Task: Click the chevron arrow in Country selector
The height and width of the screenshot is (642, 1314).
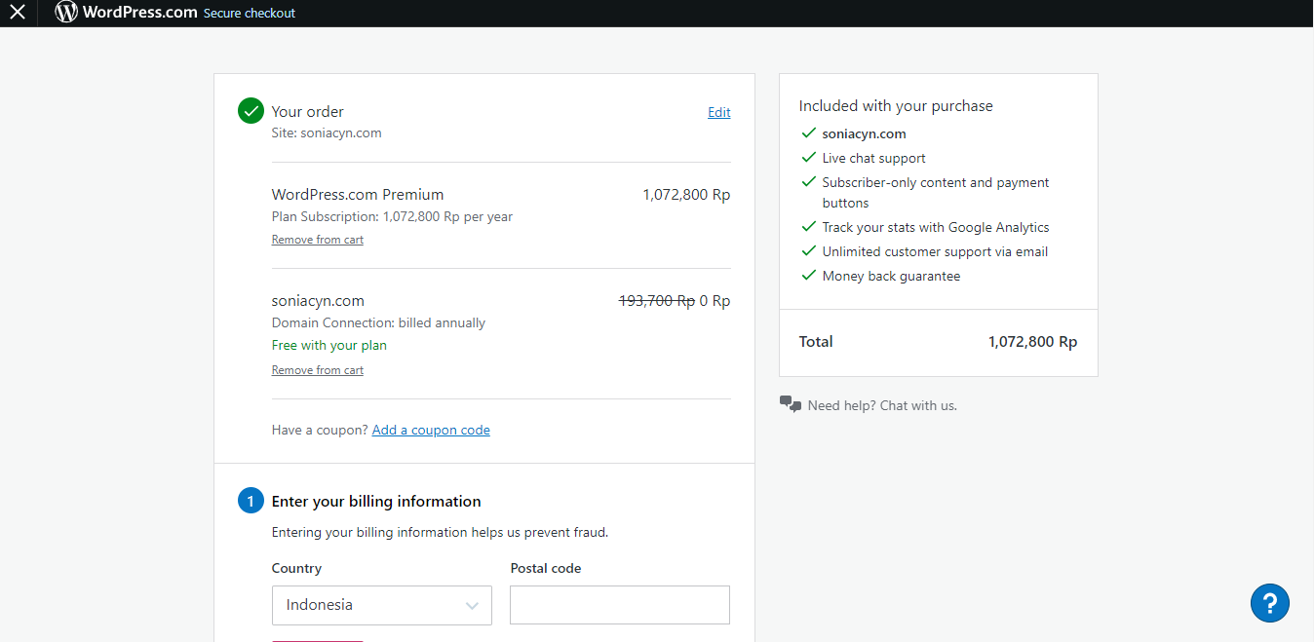Action: [x=472, y=606]
